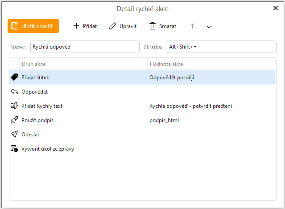
Task: Click the plus icon beside Přidat
Action: [x=76, y=26]
